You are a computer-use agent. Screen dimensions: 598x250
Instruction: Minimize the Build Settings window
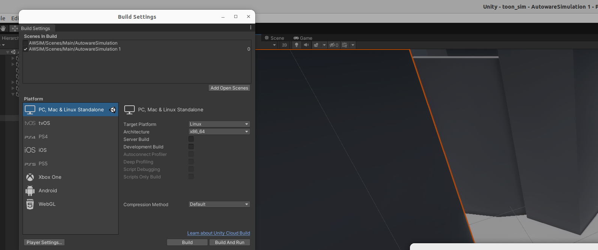[x=223, y=16]
